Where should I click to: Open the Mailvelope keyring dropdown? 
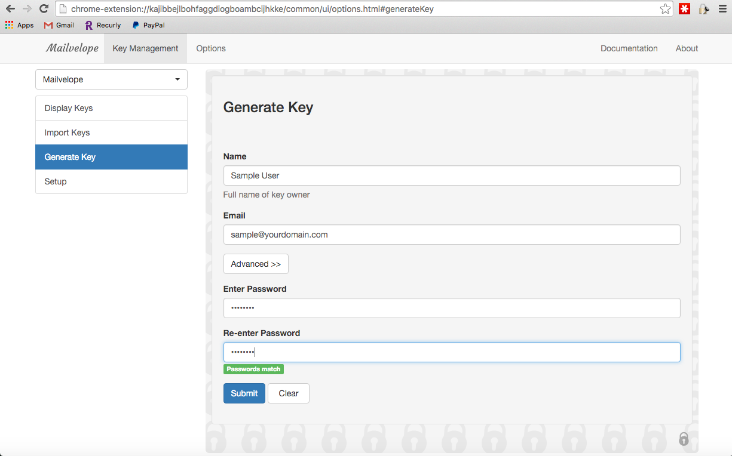point(111,79)
